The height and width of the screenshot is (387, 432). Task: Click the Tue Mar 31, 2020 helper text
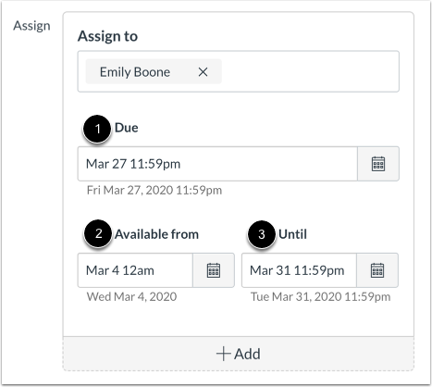pos(320,297)
